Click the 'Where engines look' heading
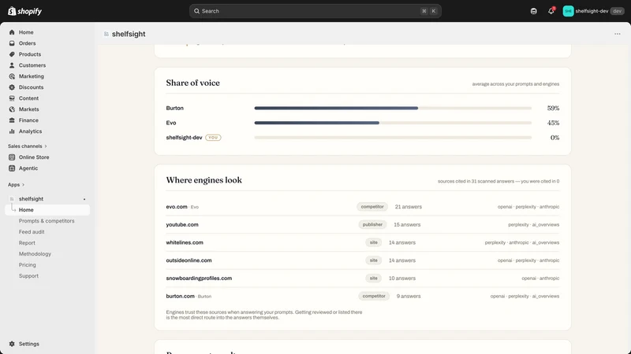631x354 pixels. [x=204, y=180]
